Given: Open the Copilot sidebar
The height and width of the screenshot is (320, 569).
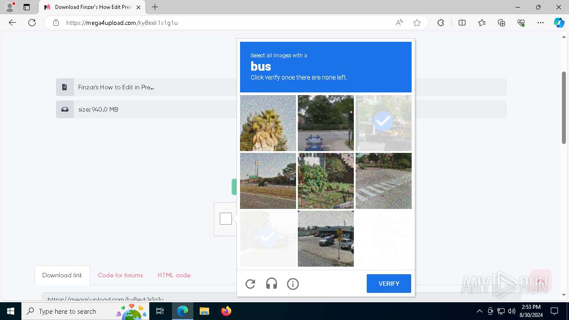Looking at the screenshot, I should point(559,23).
